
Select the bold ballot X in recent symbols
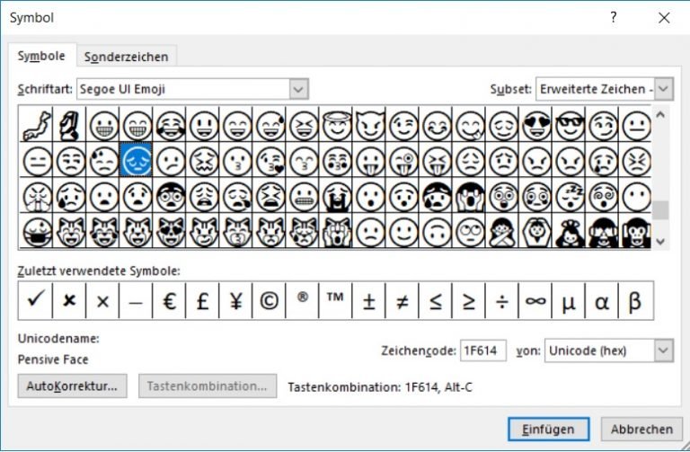click(x=69, y=301)
